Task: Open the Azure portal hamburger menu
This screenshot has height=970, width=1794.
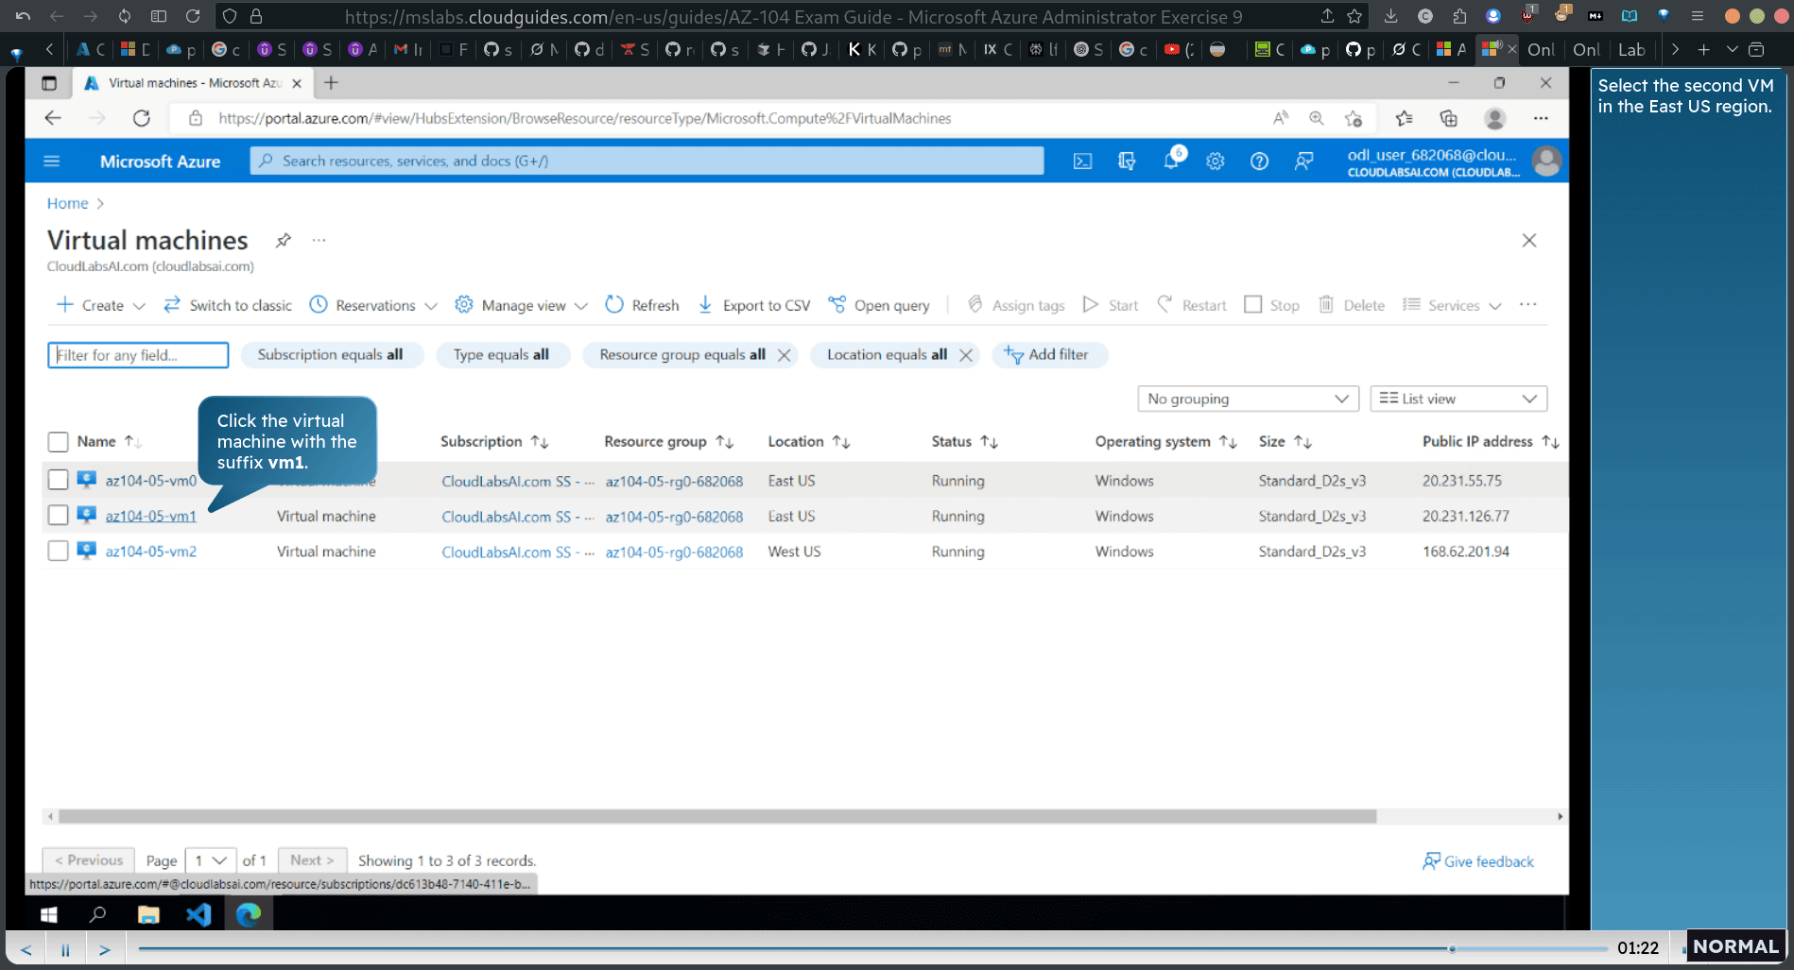Action: [x=52, y=162]
